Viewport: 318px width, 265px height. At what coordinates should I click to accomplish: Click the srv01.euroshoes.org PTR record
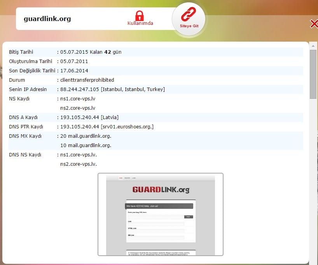pyautogui.click(x=127, y=127)
